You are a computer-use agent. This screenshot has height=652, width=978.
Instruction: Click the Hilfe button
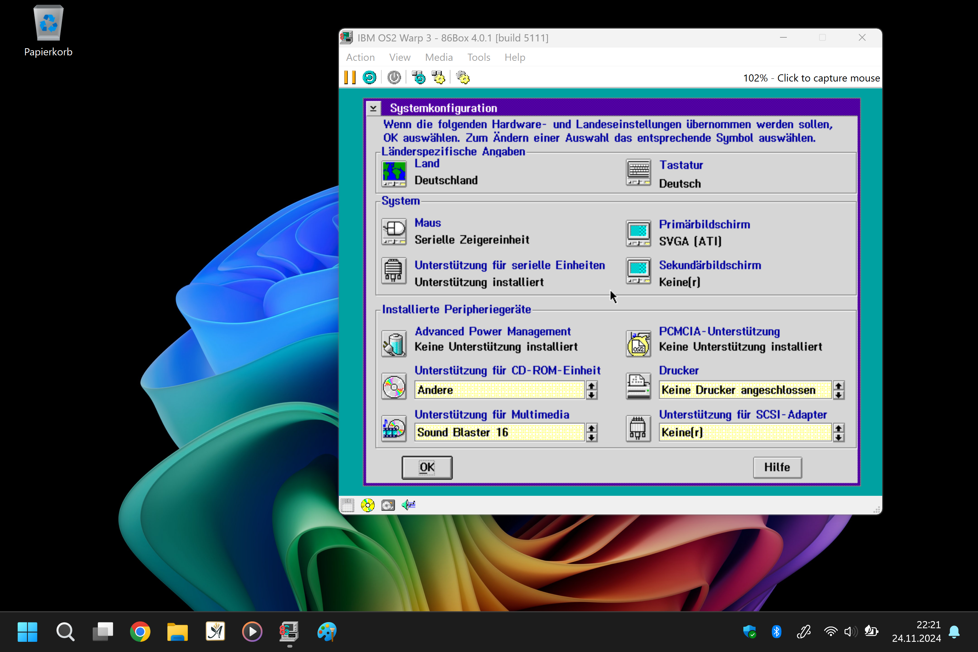tap(777, 467)
